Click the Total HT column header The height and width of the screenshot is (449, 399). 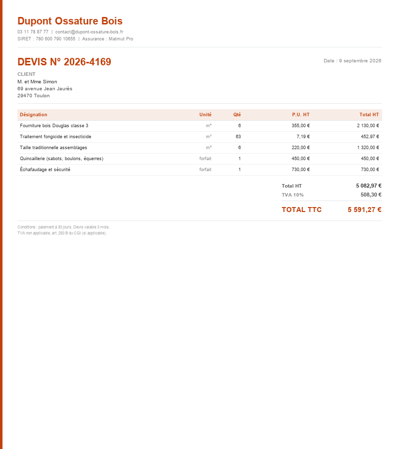point(369,115)
